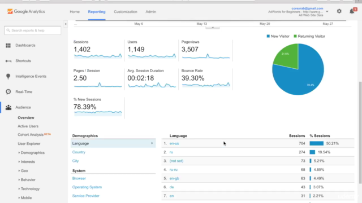
Task: Select the Reporting tab
Action: click(97, 12)
